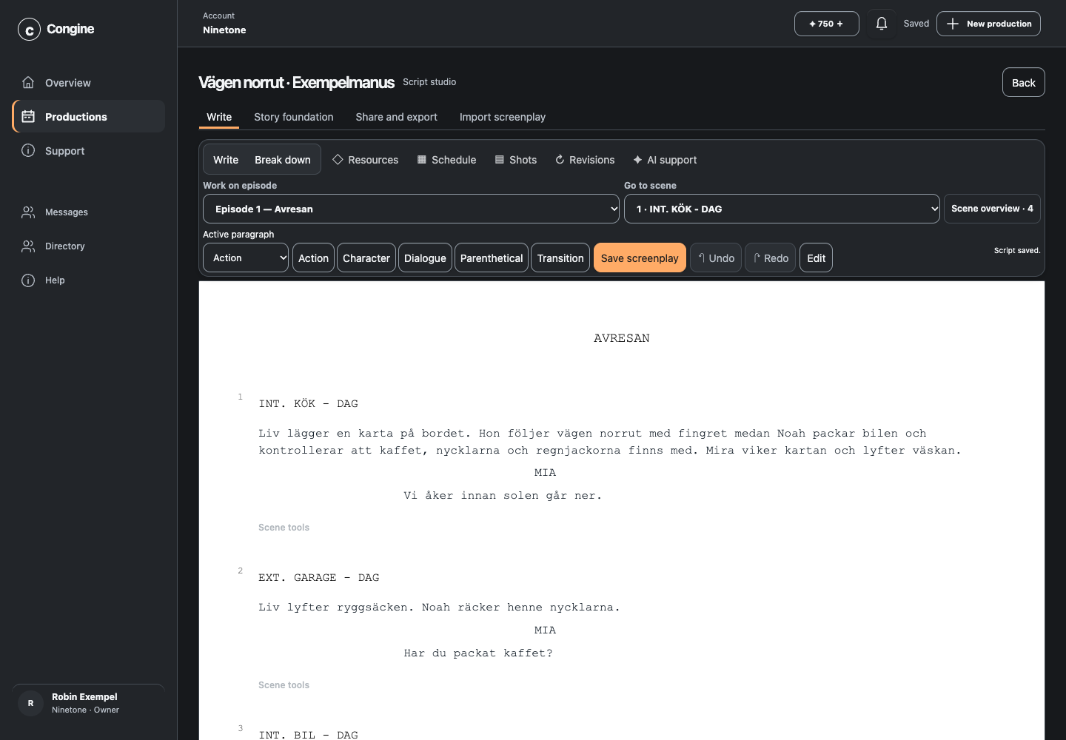
Task: Set paragraph to Dialogue
Action: point(425,258)
